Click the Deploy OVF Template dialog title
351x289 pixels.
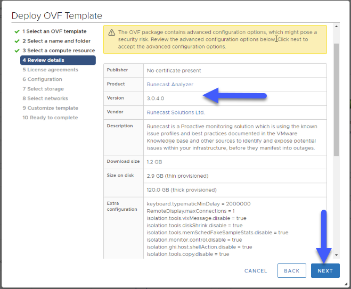click(x=57, y=15)
